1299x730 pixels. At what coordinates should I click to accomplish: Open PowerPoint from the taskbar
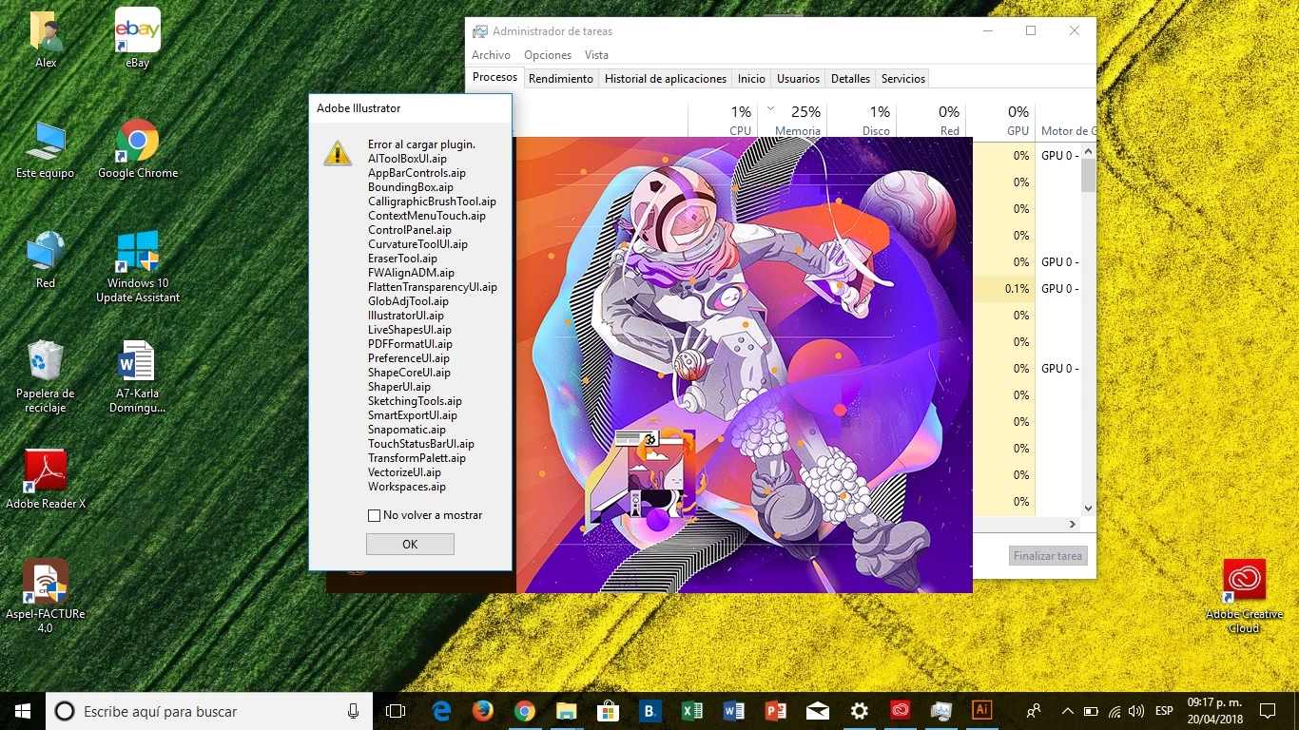(x=776, y=711)
